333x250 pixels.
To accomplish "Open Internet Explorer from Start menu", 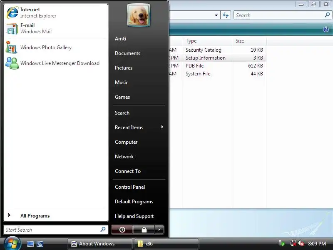I will pyautogui.click(x=56, y=12).
